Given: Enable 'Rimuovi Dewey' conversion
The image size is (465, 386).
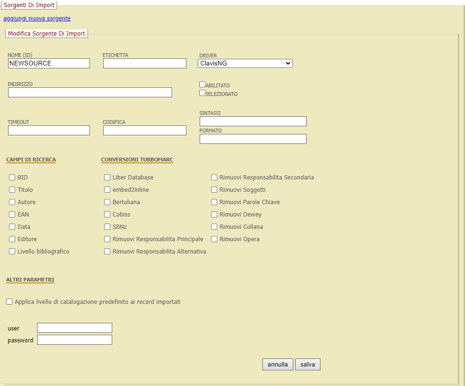Looking at the screenshot, I should [x=214, y=214].
